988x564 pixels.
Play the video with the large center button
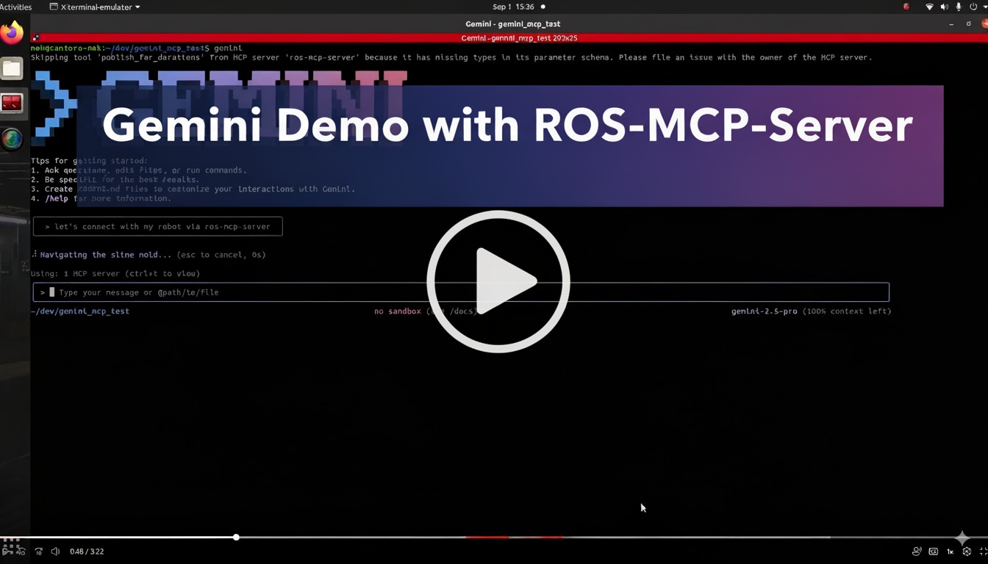(x=498, y=281)
